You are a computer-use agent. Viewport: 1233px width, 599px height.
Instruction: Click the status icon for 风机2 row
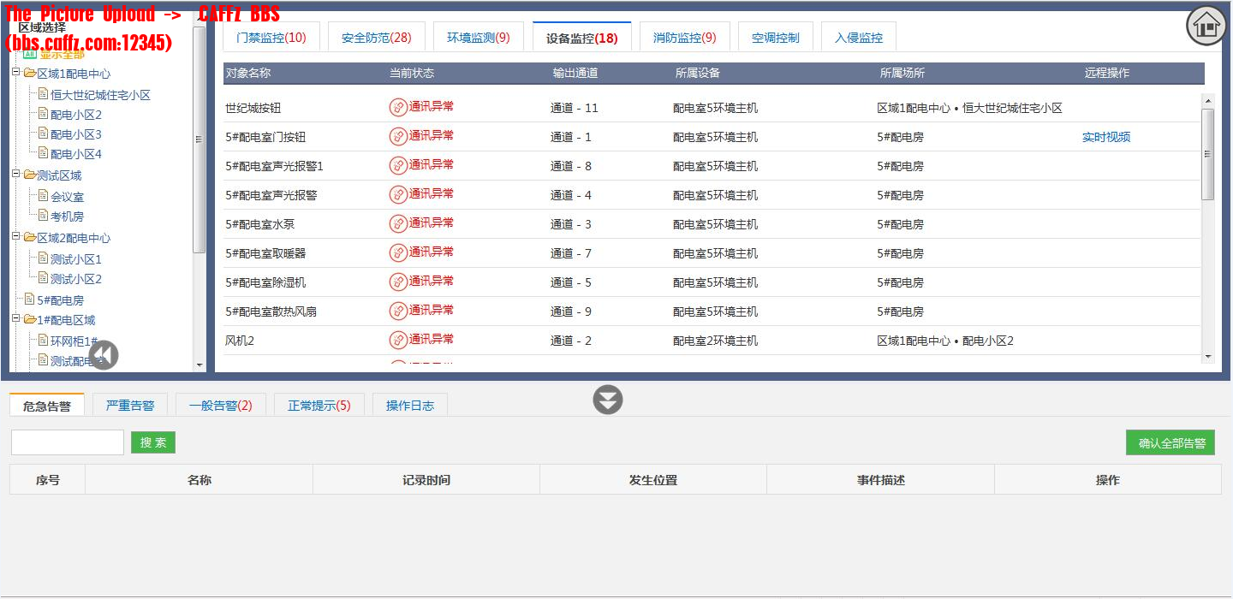coord(398,340)
